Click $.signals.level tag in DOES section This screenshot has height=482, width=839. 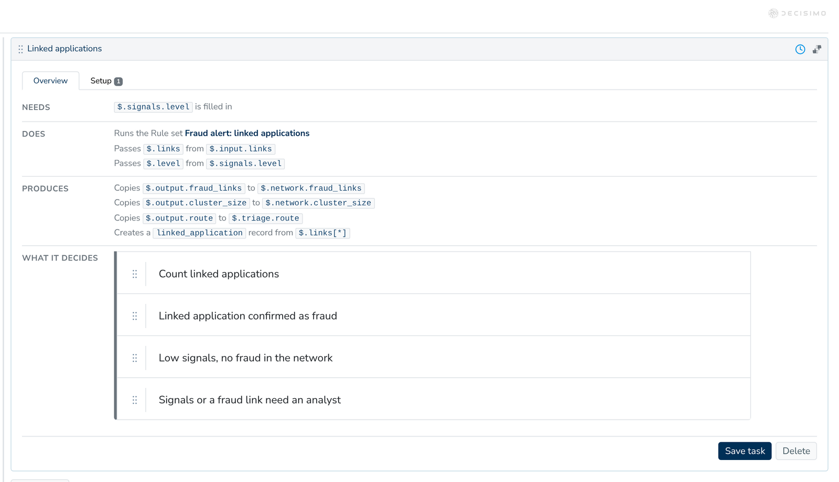pos(245,163)
